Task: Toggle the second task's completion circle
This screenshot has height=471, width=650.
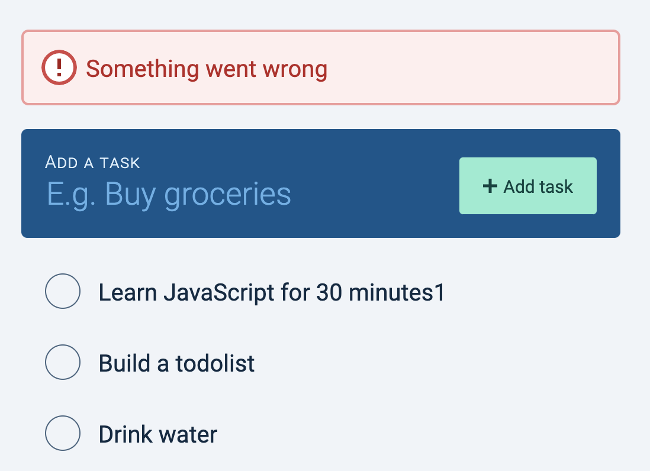Action: (62, 362)
